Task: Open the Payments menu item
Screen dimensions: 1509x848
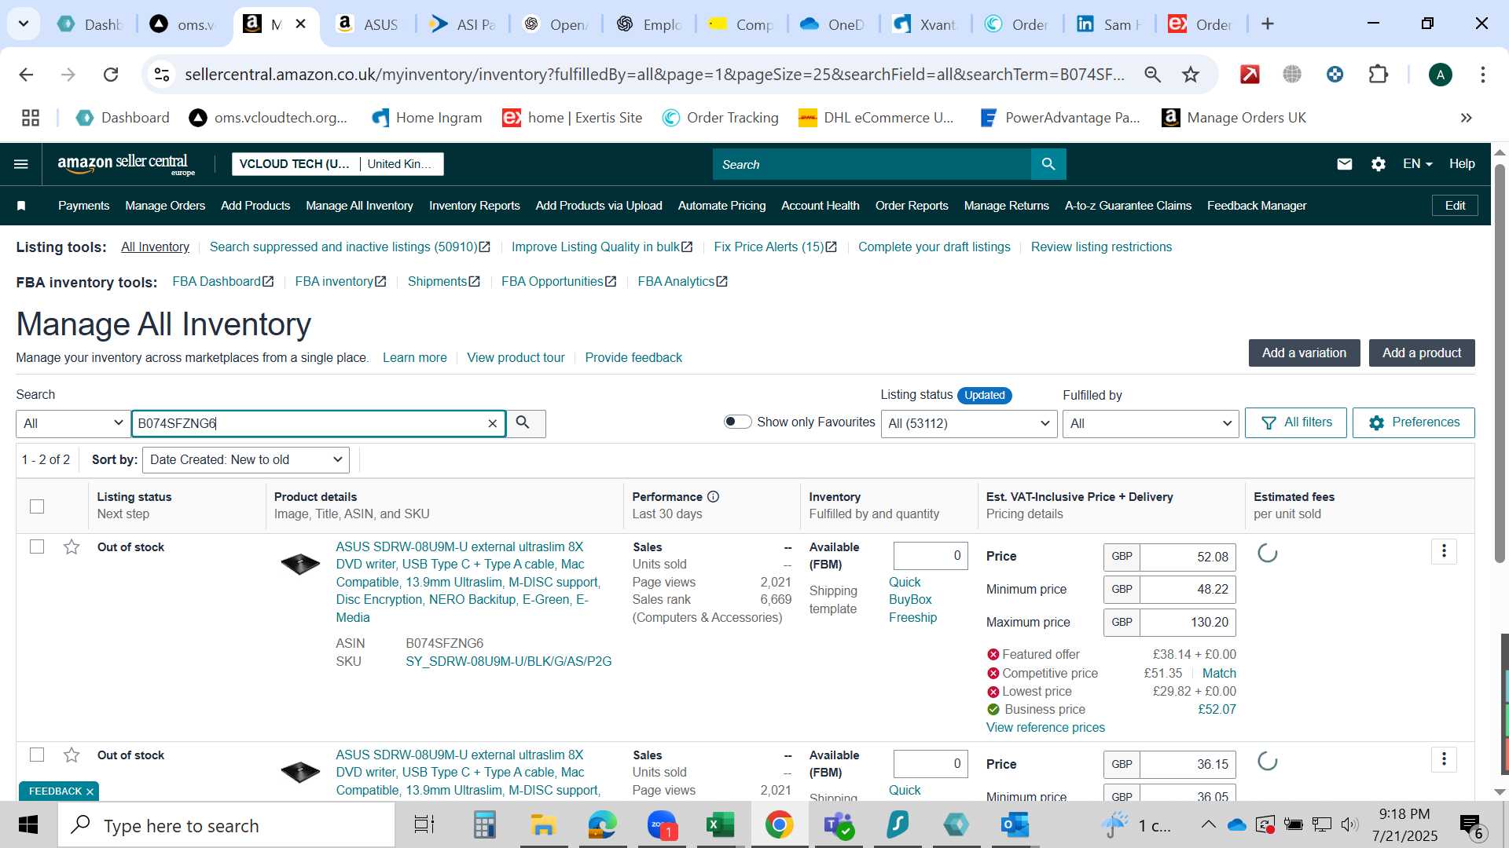Action: pos(83,206)
